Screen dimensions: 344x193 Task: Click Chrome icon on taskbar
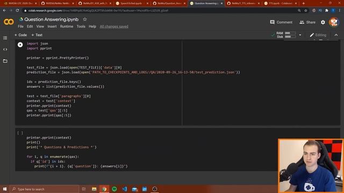click(104, 189)
